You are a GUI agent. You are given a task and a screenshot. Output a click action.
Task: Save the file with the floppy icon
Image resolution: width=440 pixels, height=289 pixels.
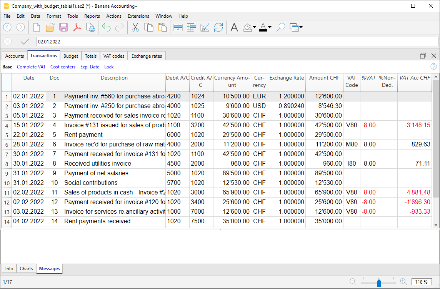point(63,27)
